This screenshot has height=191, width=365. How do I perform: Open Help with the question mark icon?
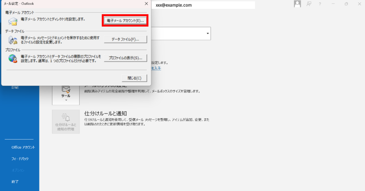(x=320, y=4)
